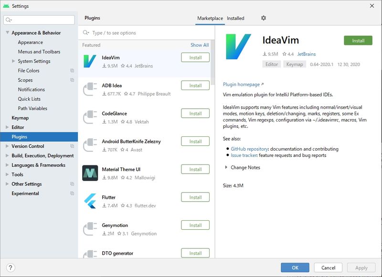Switch to the Installed tab
382x277 pixels.
[235, 18]
